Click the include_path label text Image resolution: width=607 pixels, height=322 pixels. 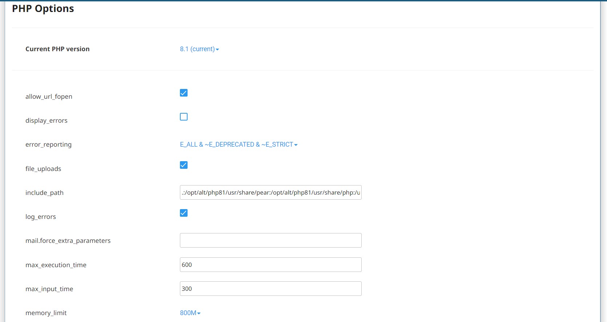click(x=44, y=193)
